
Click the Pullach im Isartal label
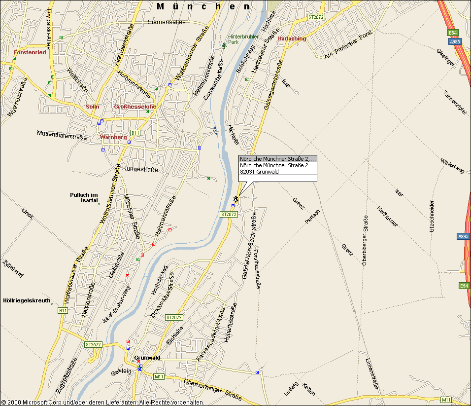tap(84, 198)
